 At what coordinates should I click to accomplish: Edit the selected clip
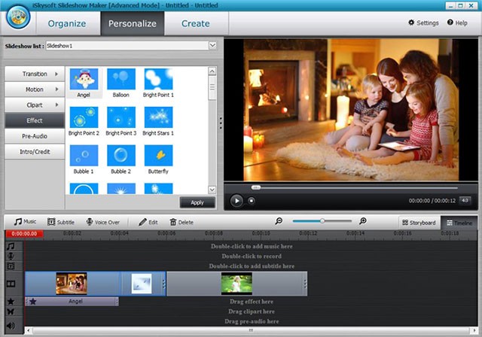pyautogui.click(x=148, y=222)
